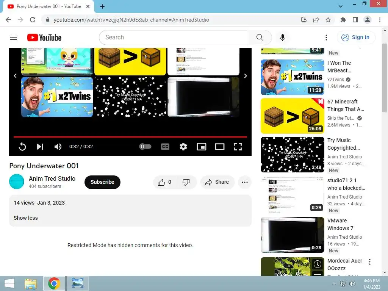Open Try Music Copyright endscreen suggestion
This screenshot has height=291, width=388.
(130, 97)
